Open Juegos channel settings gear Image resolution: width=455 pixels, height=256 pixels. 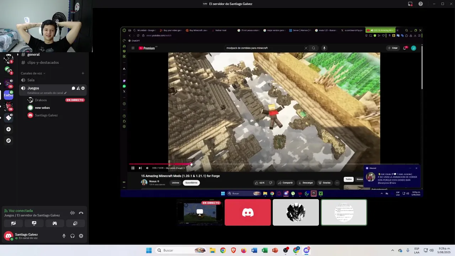tap(83, 88)
